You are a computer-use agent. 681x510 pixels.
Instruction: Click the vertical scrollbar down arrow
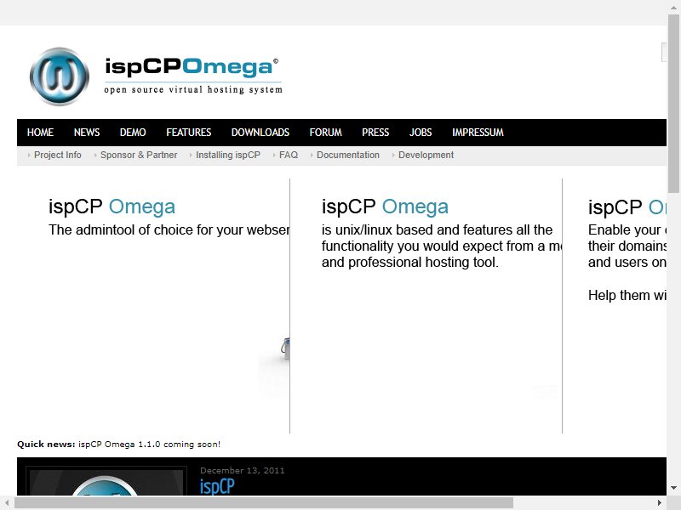pyautogui.click(x=673, y=488)
